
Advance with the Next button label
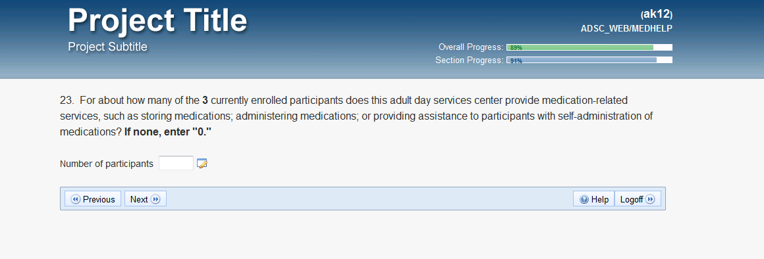[139, 199]
